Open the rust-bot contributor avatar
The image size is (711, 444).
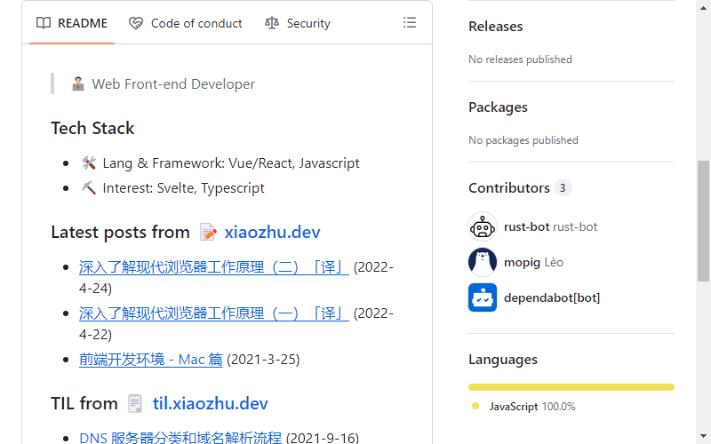[x=483, y=226]
